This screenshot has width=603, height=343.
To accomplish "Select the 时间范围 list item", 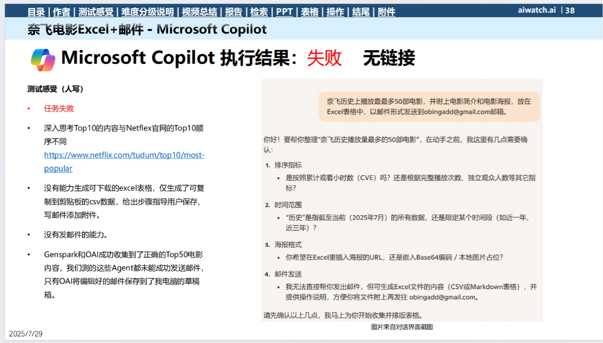I will [x=288, y=205].
